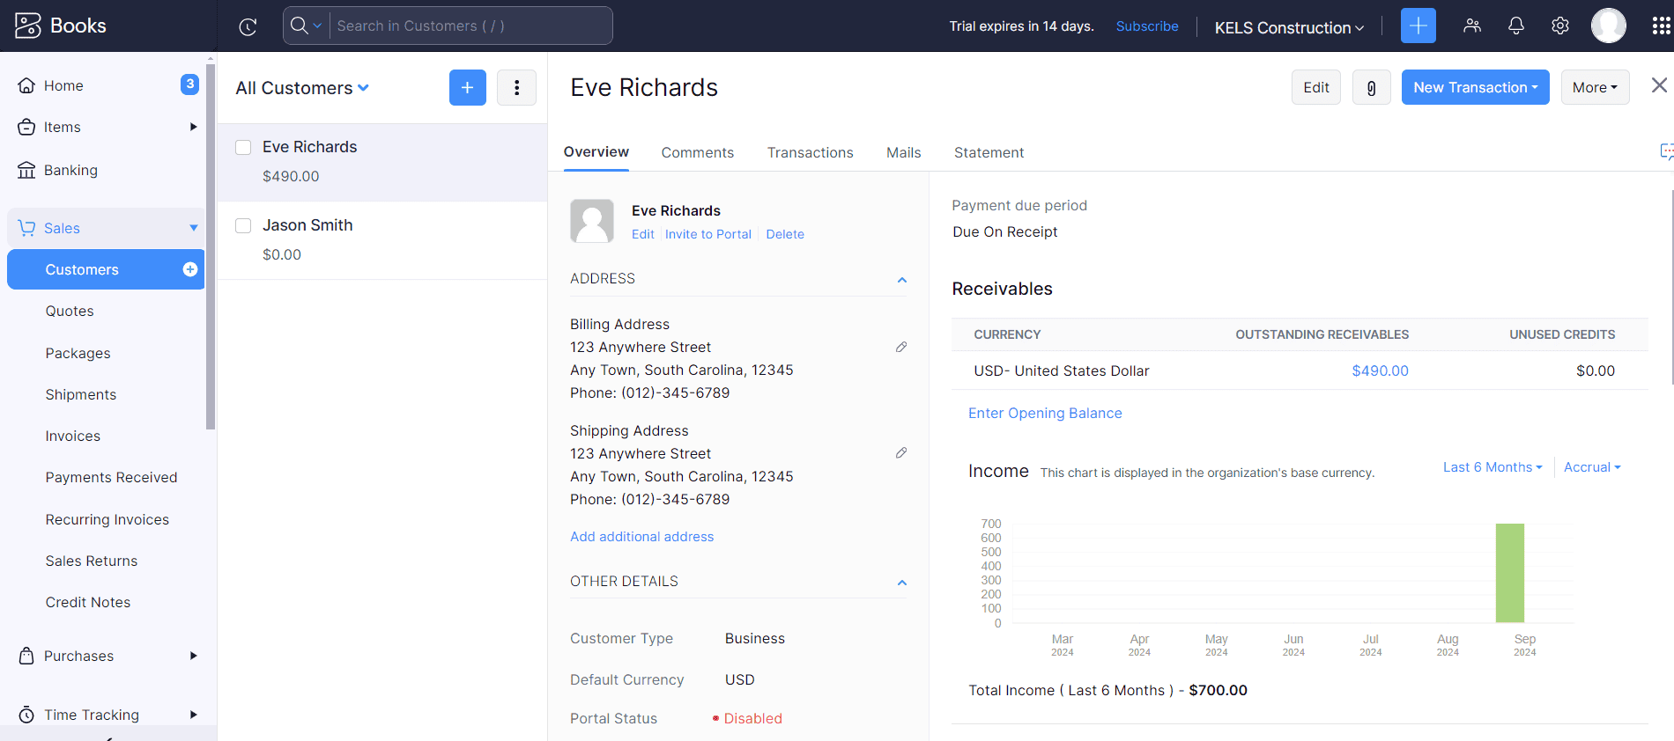Select Jason Smith checkbox
Viewport: 1674px width, 741px height.
pos(243,225)
